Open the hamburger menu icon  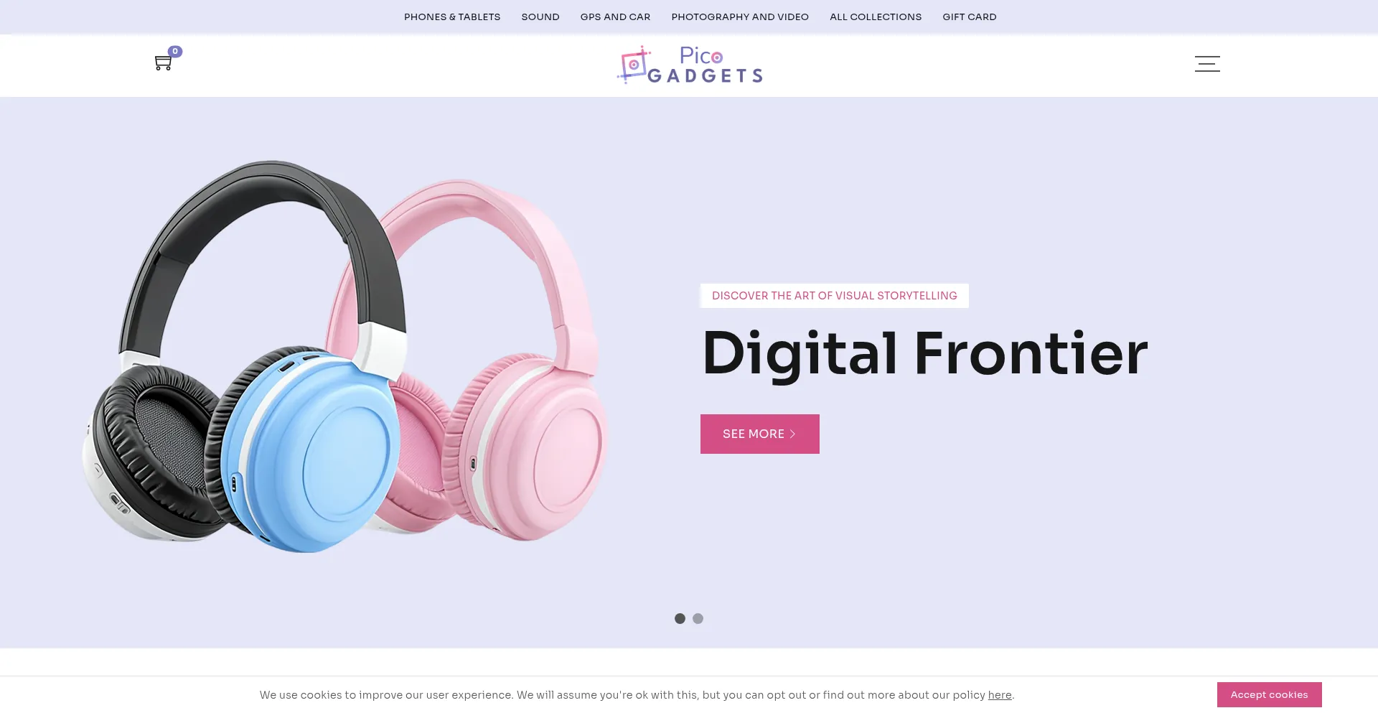point(1207,64)
